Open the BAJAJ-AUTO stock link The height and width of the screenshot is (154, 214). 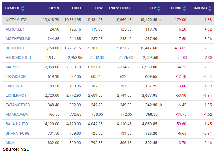[x=16, y=124]
